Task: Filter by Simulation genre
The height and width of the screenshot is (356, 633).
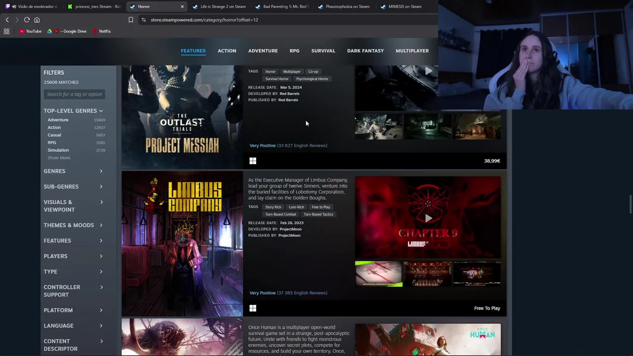Action: [x=58, y=150]
